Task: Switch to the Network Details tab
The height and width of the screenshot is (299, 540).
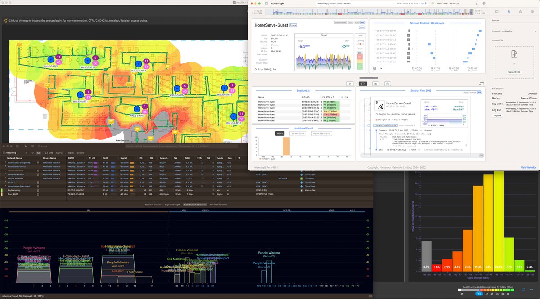Action: (x=153, y=205)
